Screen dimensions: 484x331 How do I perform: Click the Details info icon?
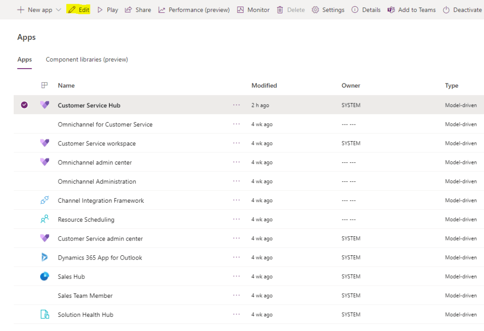pos(355,10)
